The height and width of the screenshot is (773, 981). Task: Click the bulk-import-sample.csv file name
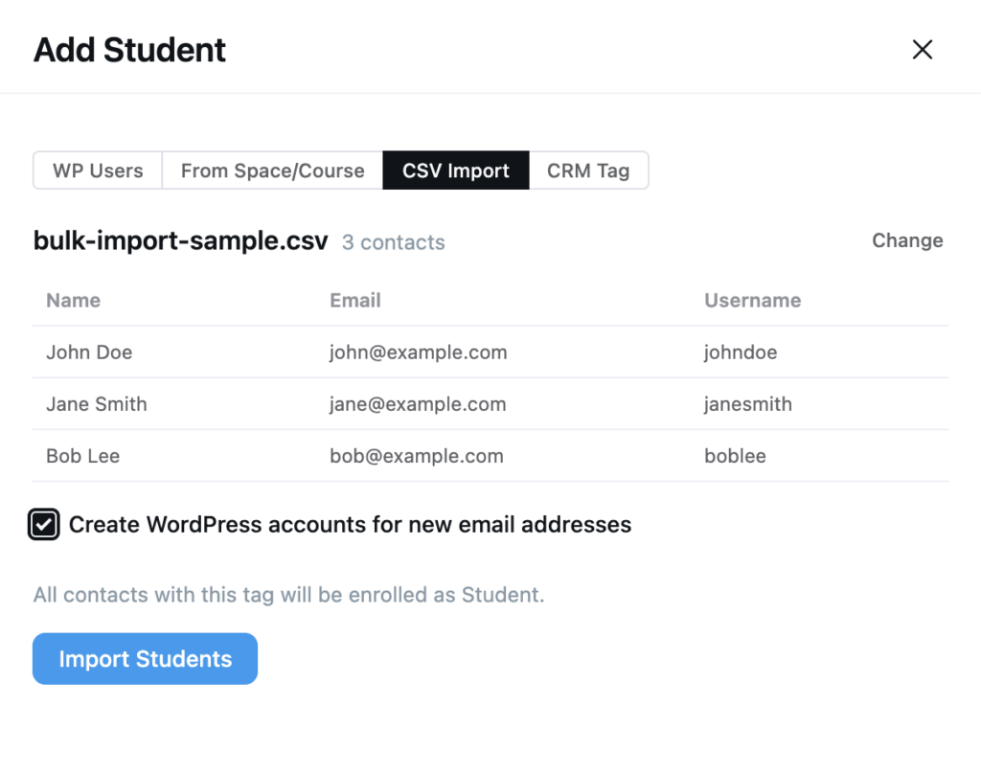tap(180, 240)
